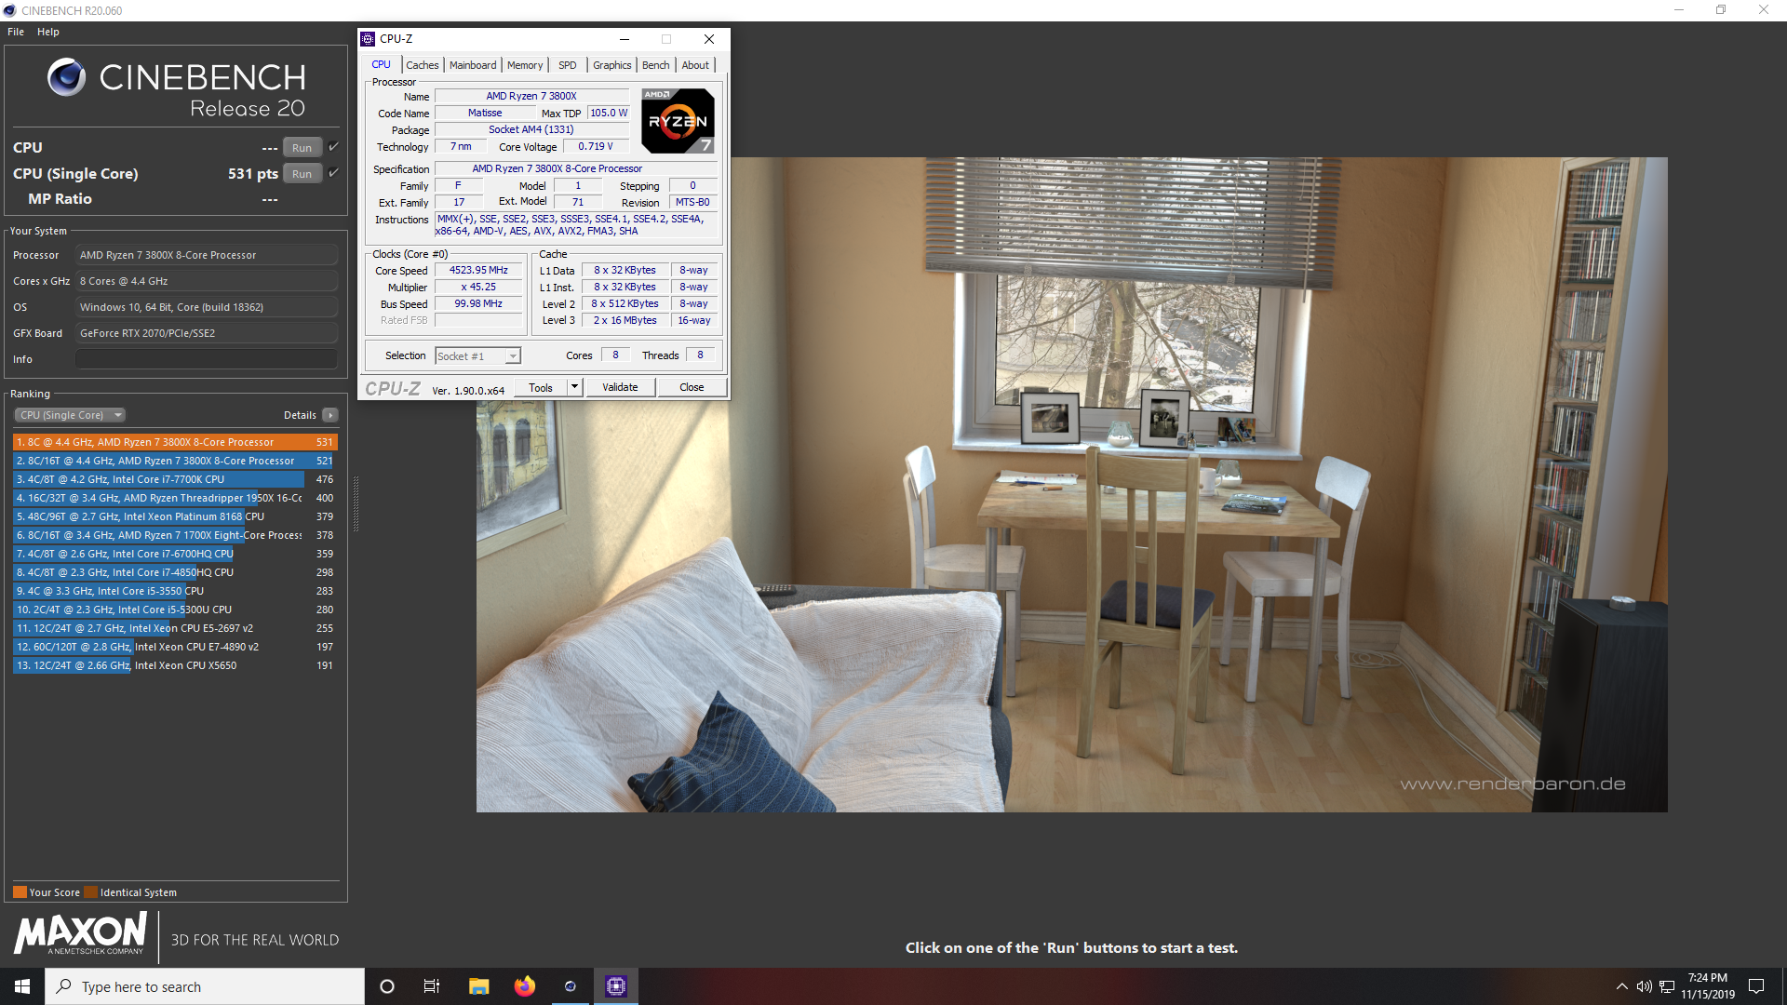Run the CPU (Single Core) test
The image size is (1787, 1005).
point(302,174)
